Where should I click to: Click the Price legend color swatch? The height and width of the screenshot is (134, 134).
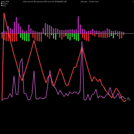click(2, 6)
